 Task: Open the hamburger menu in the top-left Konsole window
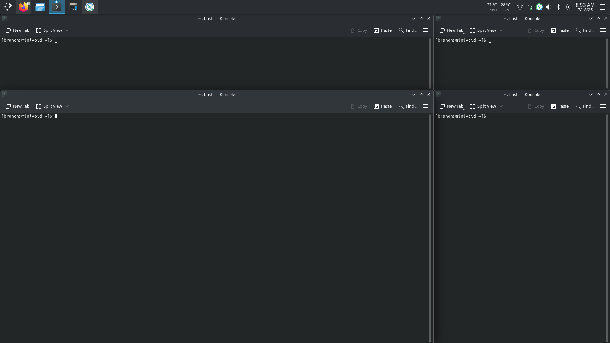tap(426, 30)
